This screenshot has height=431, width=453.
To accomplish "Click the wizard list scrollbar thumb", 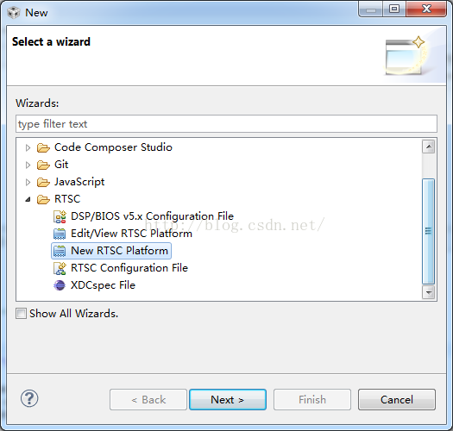I will coord(429,231).
